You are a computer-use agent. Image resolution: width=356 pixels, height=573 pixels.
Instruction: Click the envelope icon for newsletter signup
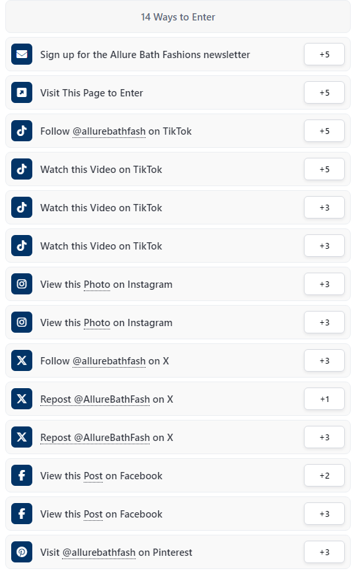[22, 54]
